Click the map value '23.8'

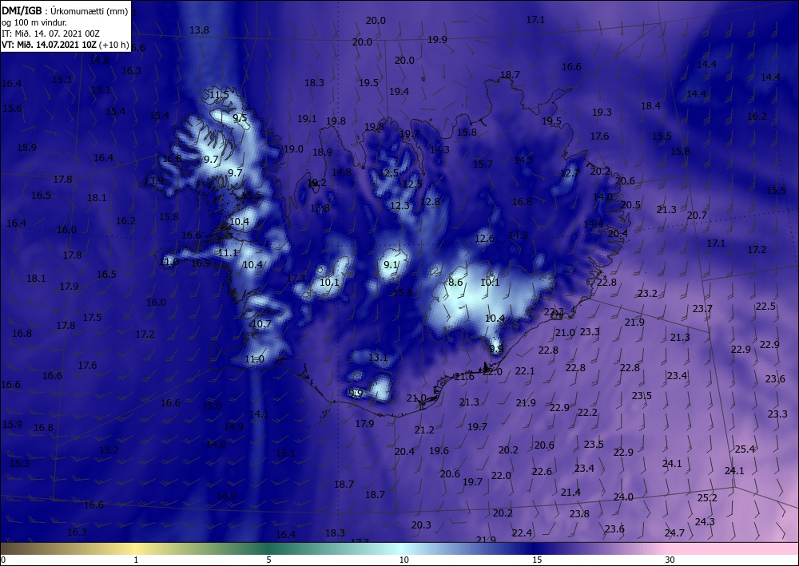click(x=579, y=514)
